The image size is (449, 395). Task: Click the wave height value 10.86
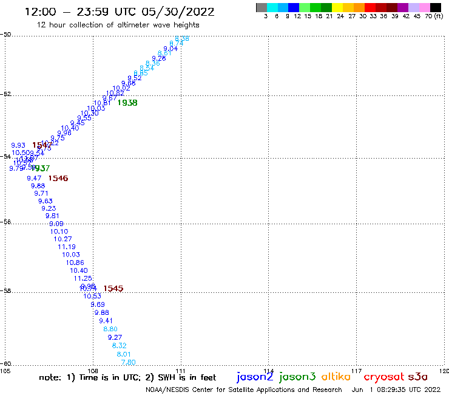75,263
